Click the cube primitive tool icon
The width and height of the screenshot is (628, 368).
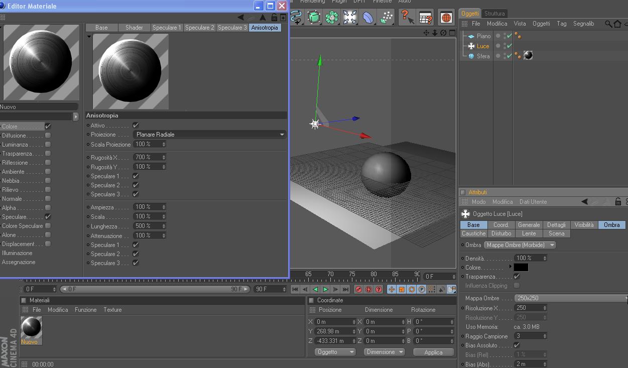pyautogui.click(x=314, y=17)
